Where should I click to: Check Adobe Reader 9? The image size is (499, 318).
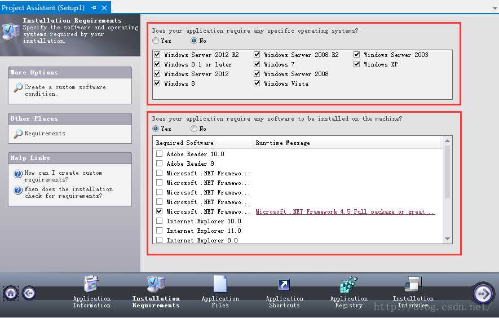160,164
